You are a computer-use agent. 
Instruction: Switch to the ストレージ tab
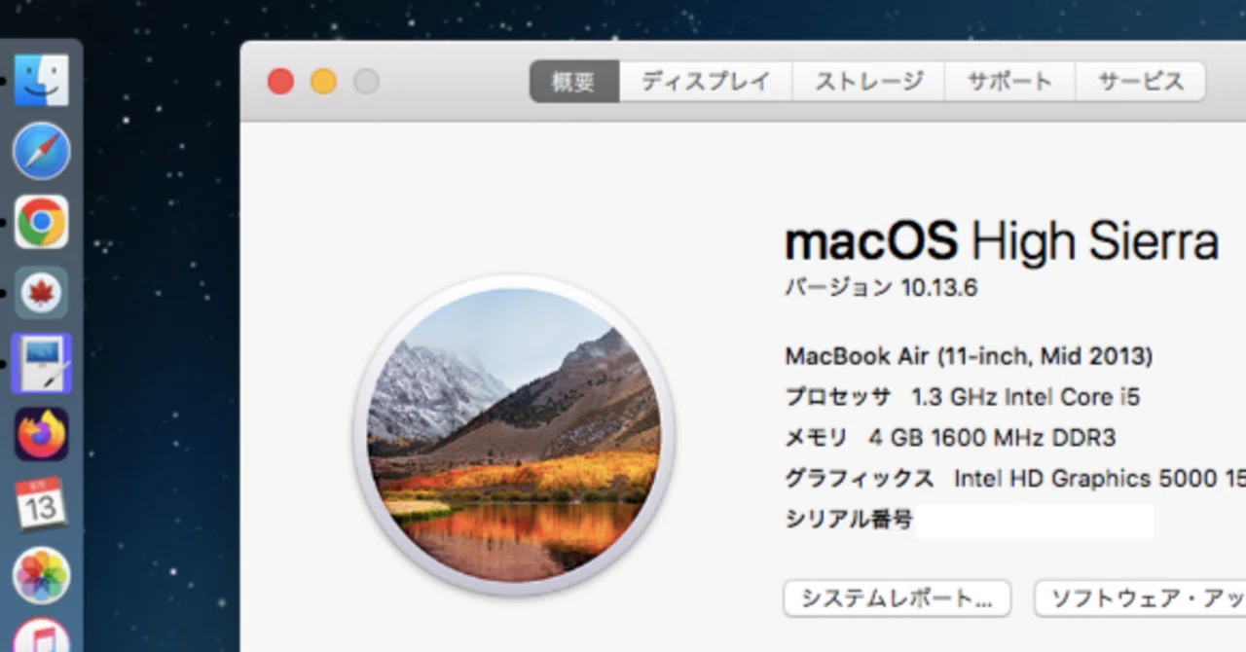click(868, 82)
